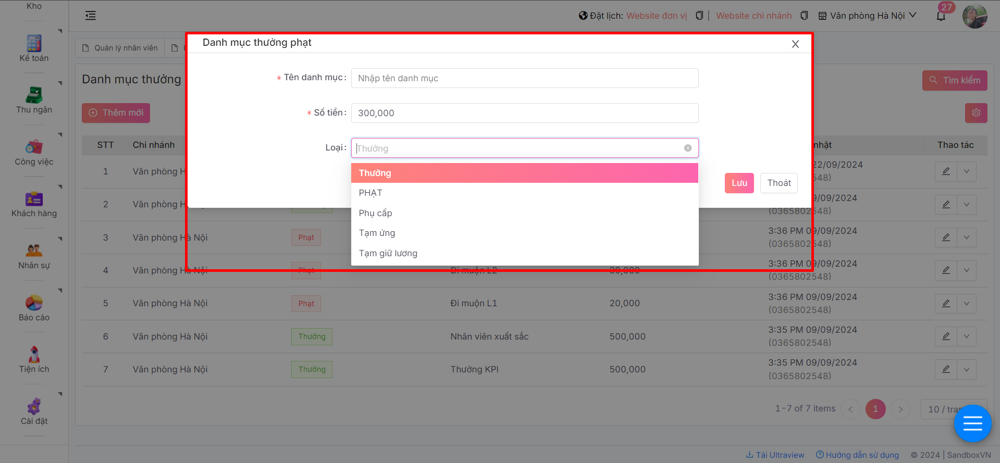This screenshot has height=463, width=1000.
Task: Open the Kế toán calculator icon
Action: click(34, 43)
